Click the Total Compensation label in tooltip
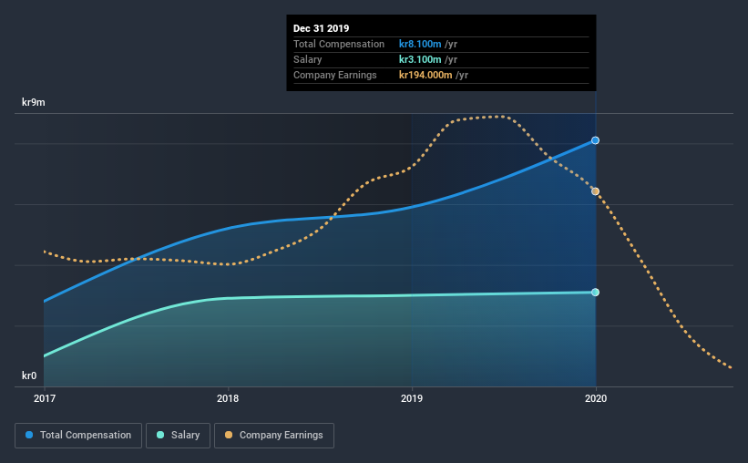The image size is (748, 463). pyautogui.click(x=339, y=44)
